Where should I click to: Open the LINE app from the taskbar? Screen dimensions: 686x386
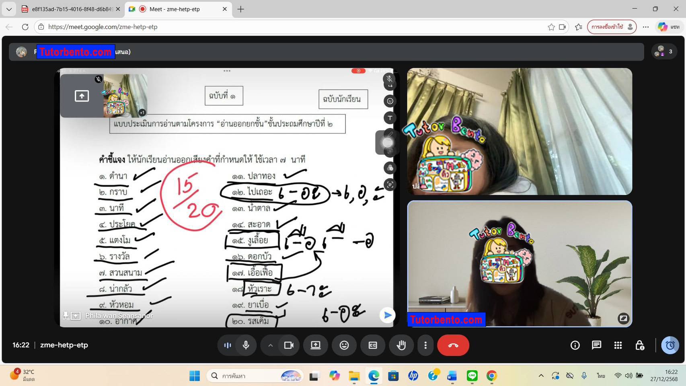472,376
